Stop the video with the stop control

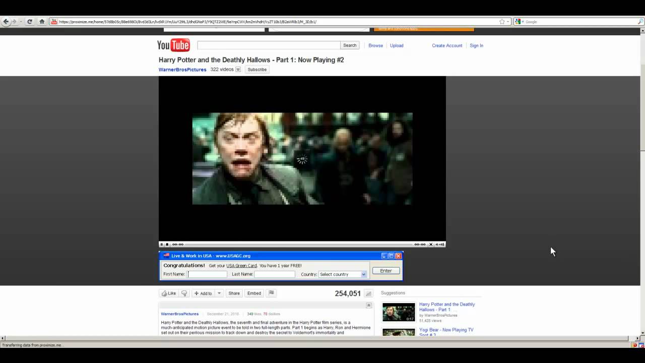coord(167,245)
